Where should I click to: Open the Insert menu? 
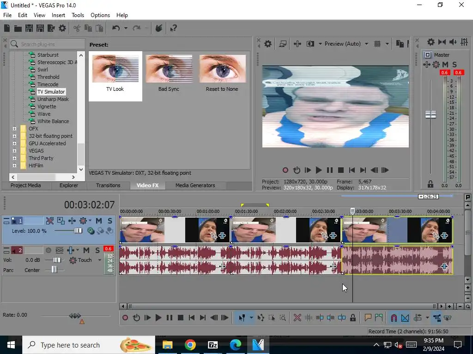(58, 15)
